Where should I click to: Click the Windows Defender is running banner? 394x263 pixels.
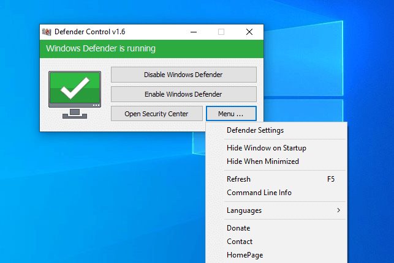151,49
